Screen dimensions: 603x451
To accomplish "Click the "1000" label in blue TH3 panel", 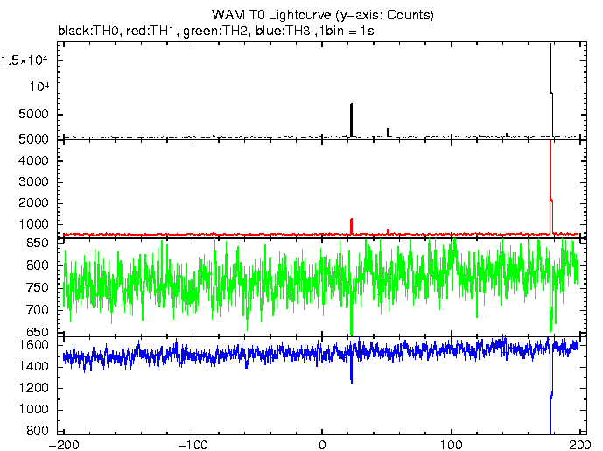I will (x=33, y=410).
